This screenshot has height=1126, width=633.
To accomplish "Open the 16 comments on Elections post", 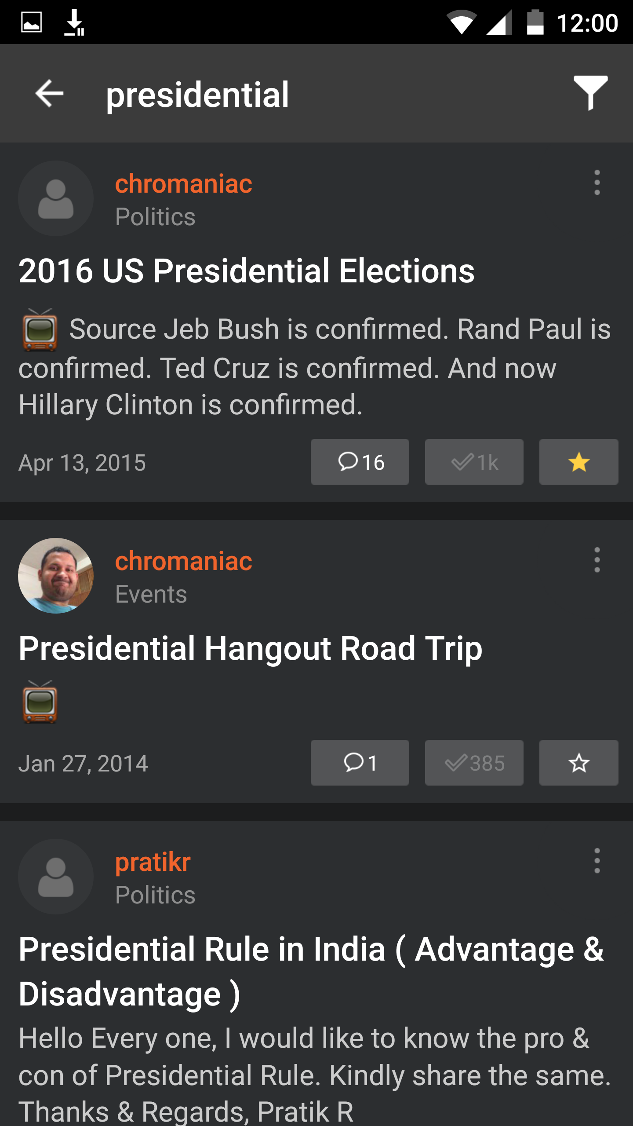I will [x=360, y=462].
